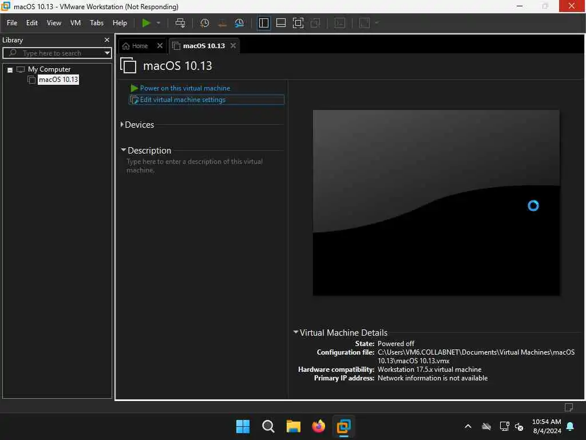Open the VM menu
The image size is (586, 440).
76,23
